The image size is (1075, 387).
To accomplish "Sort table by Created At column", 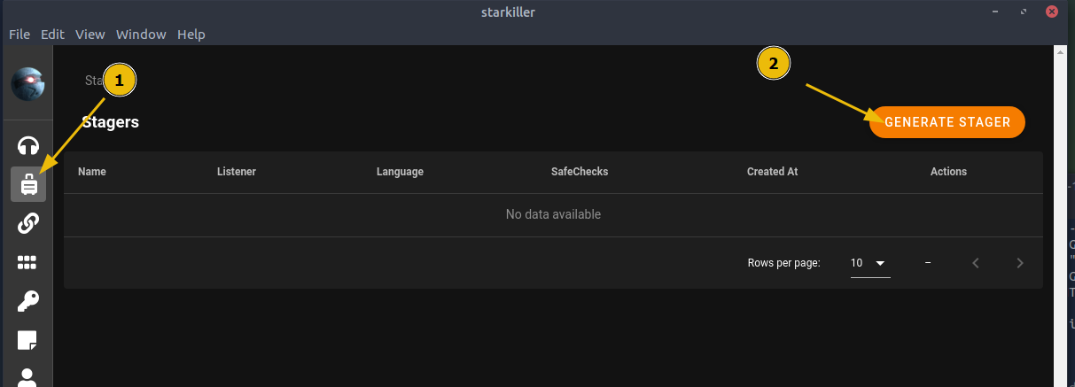I will [x=773, y=172].
